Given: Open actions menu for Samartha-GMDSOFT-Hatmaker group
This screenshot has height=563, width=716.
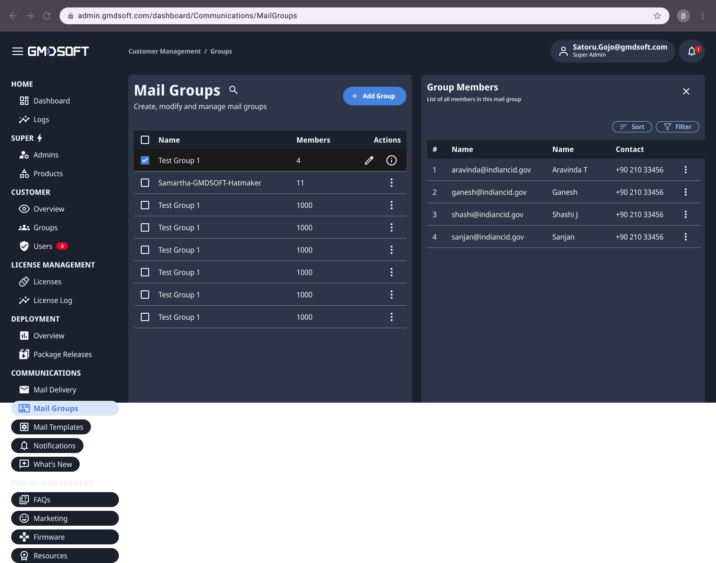Looking at the screenshot, I should pos(392,183).
